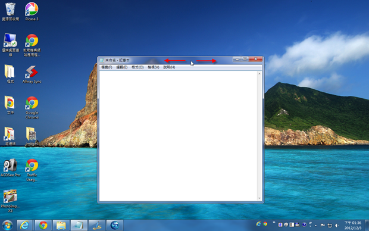This screenshot has height=231, width=369.
Task: Click the Notepad scrollbar up arrow
Action: click(x=259, y=74)
